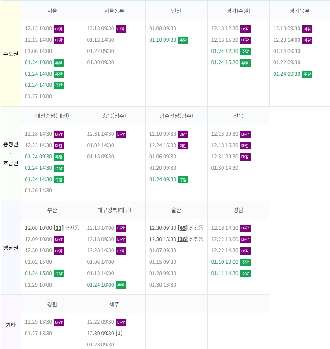Choose the 인천 01.08 09:30 schedule entry
Screen dimensions: 330x349
pyautogui.click(x=162, y=29)
